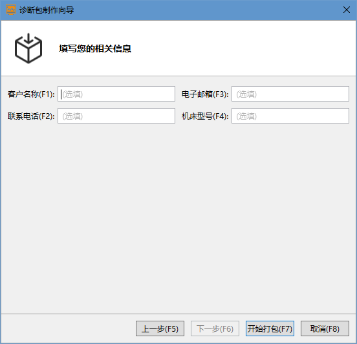The image size is (357, 344).
Task: Click the 联系电话(F2) label
Action: point(31,116)
